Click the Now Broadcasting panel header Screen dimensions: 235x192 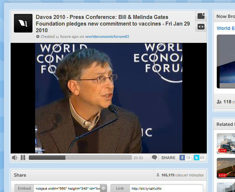tap(224, 16)
